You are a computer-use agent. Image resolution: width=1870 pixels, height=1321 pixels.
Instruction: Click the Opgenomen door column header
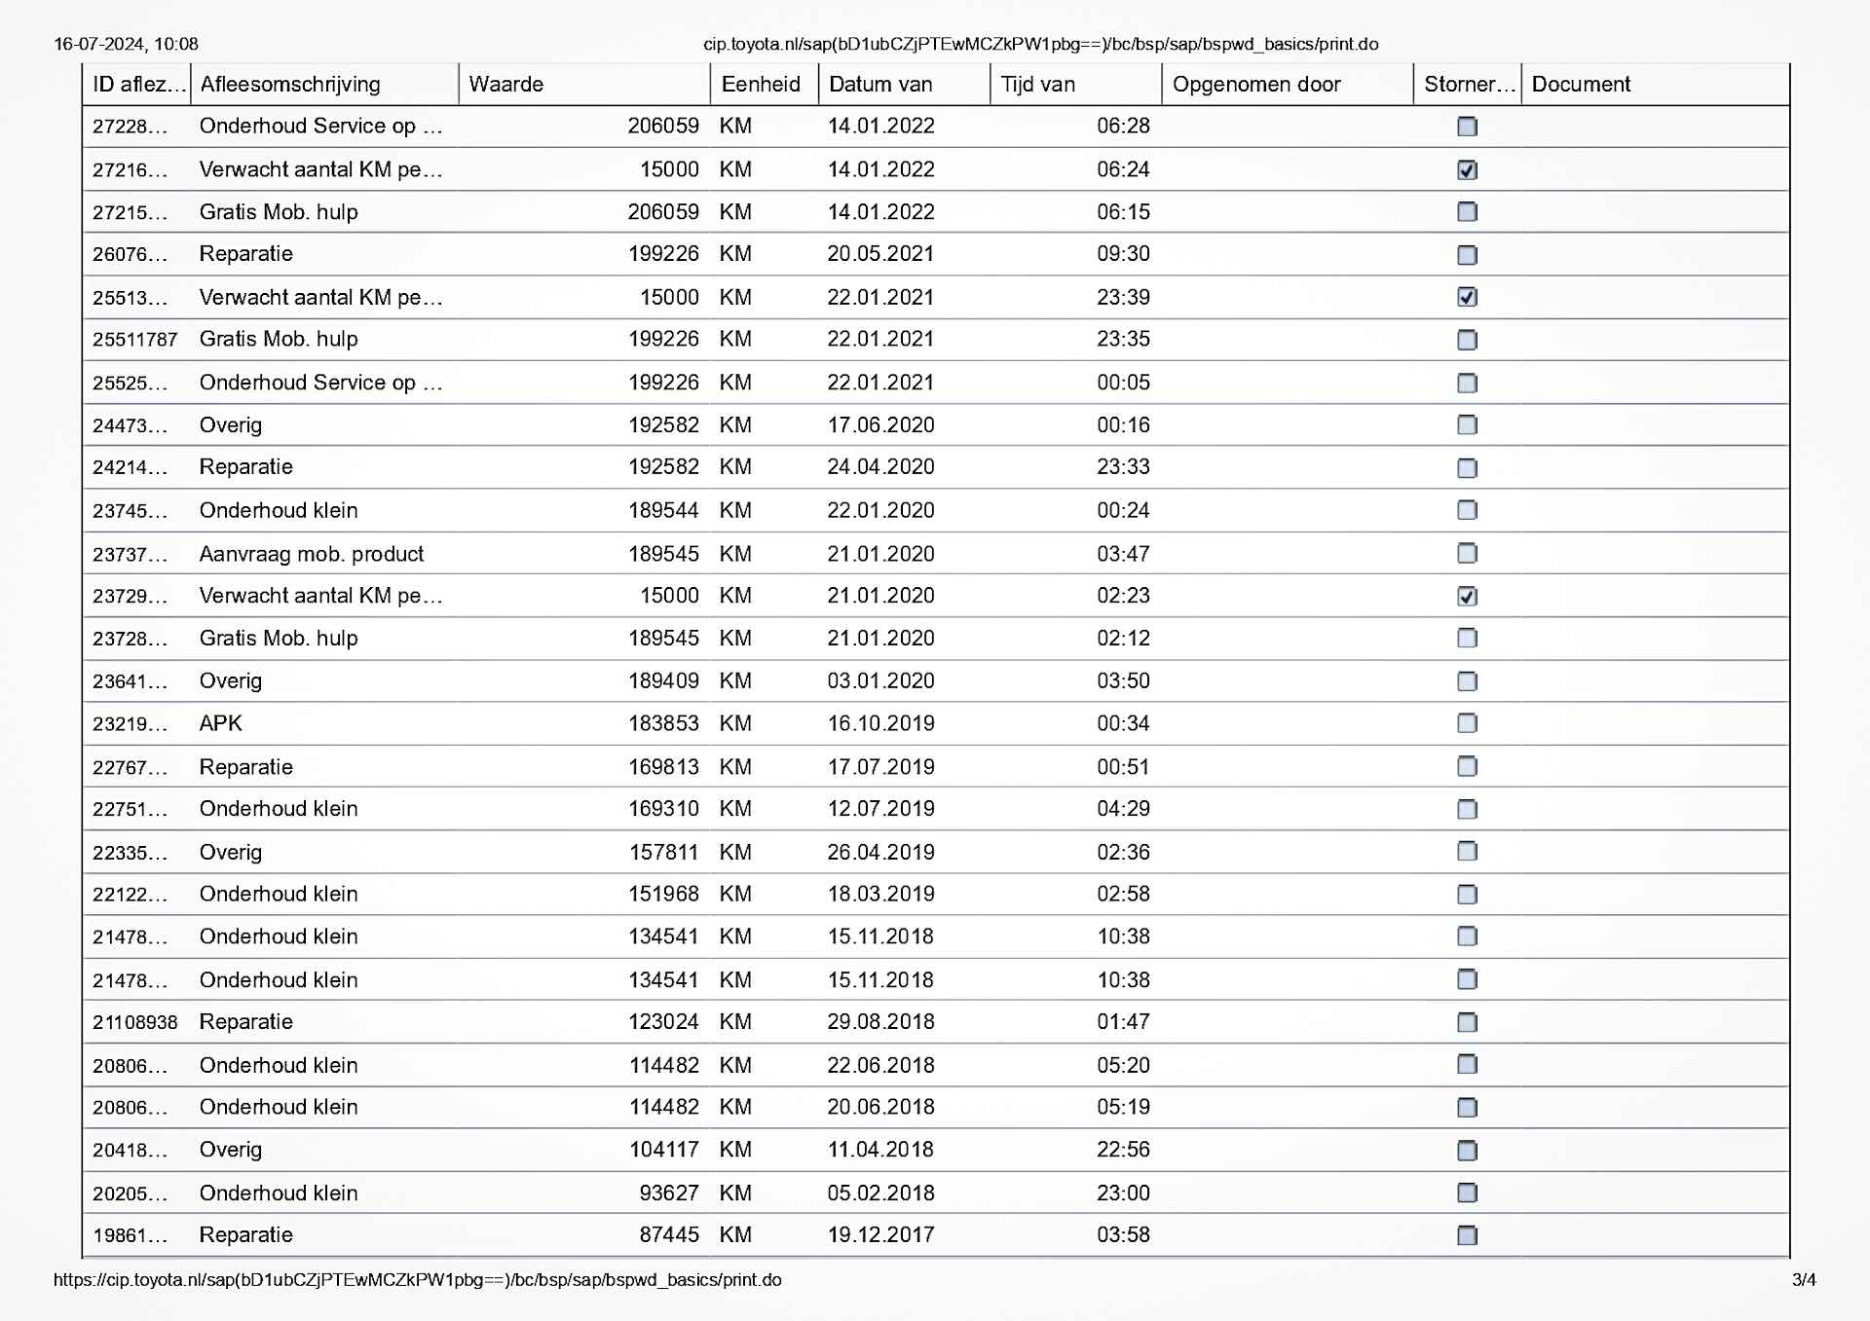(x=1288, y=85)
